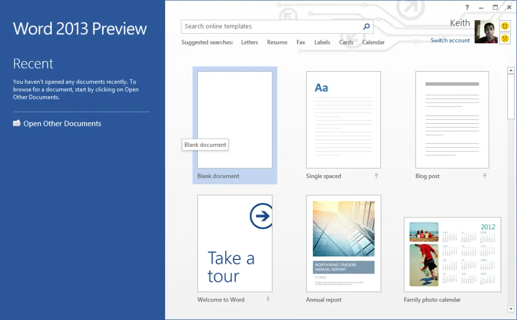Select the Blog post template thumbnail
This screenshot has width=517, height=320.
(452, 120)
